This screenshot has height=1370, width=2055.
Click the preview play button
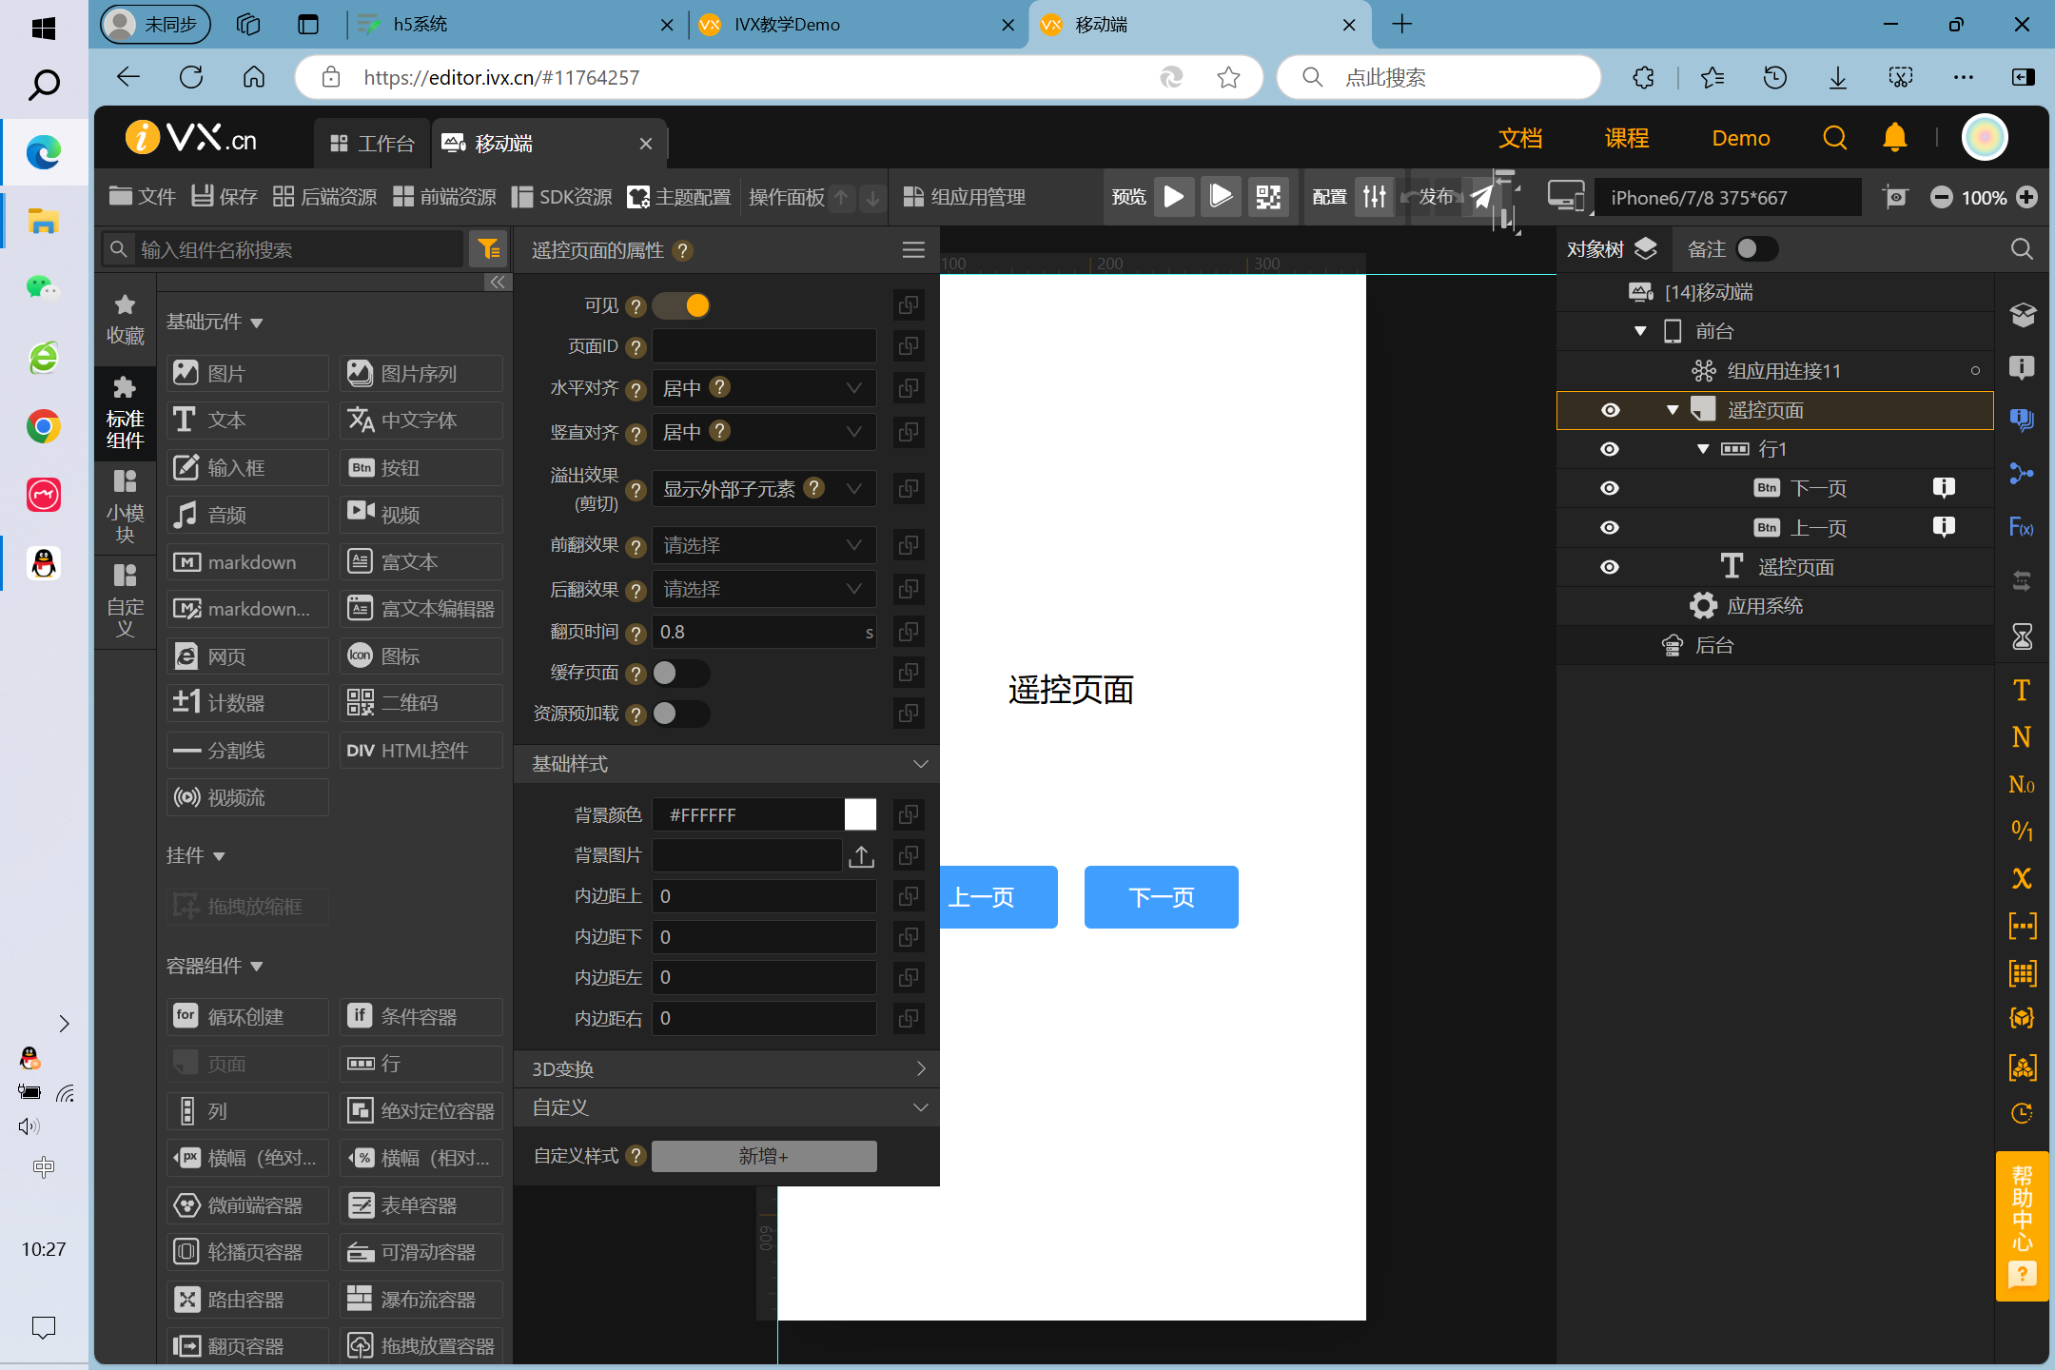(1174, 197)
